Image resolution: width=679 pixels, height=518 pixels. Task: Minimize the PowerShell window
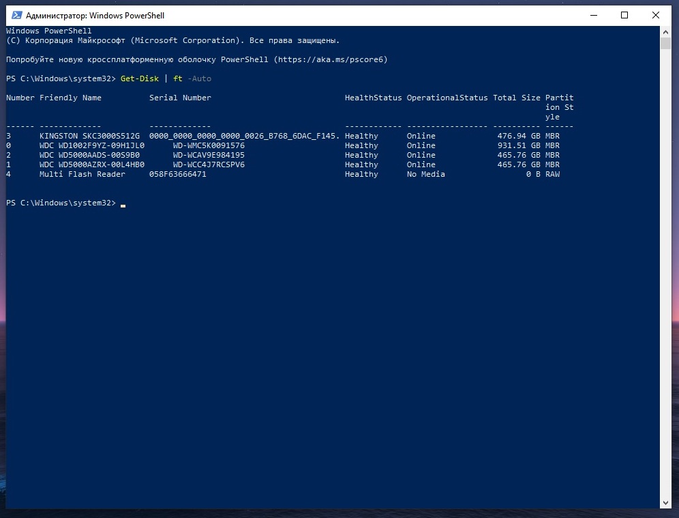tap(592, 15)
